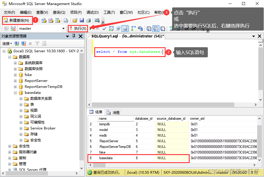Expand the ReportServerTempDB database node
The image size is (264, 177).
point(15,87)
